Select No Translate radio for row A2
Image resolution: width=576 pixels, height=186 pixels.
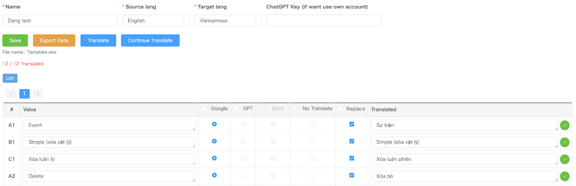312,175
